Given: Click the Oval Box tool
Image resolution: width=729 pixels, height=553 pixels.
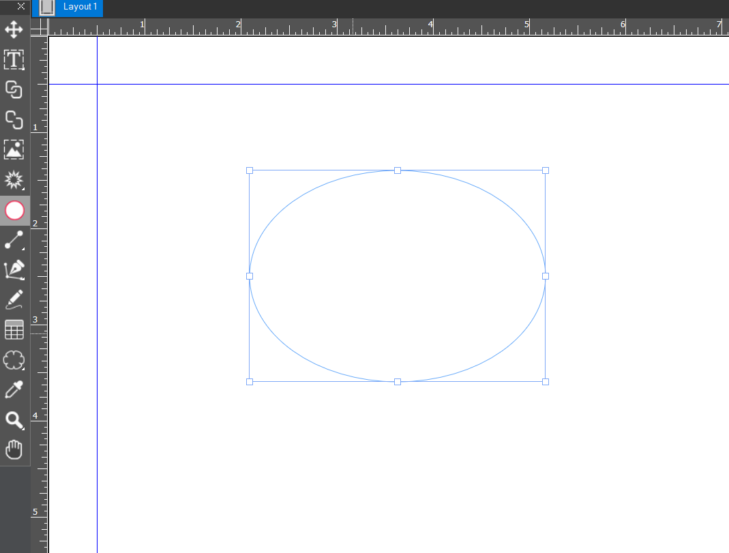Looking at the screenshot, I should tap(14, 211).
